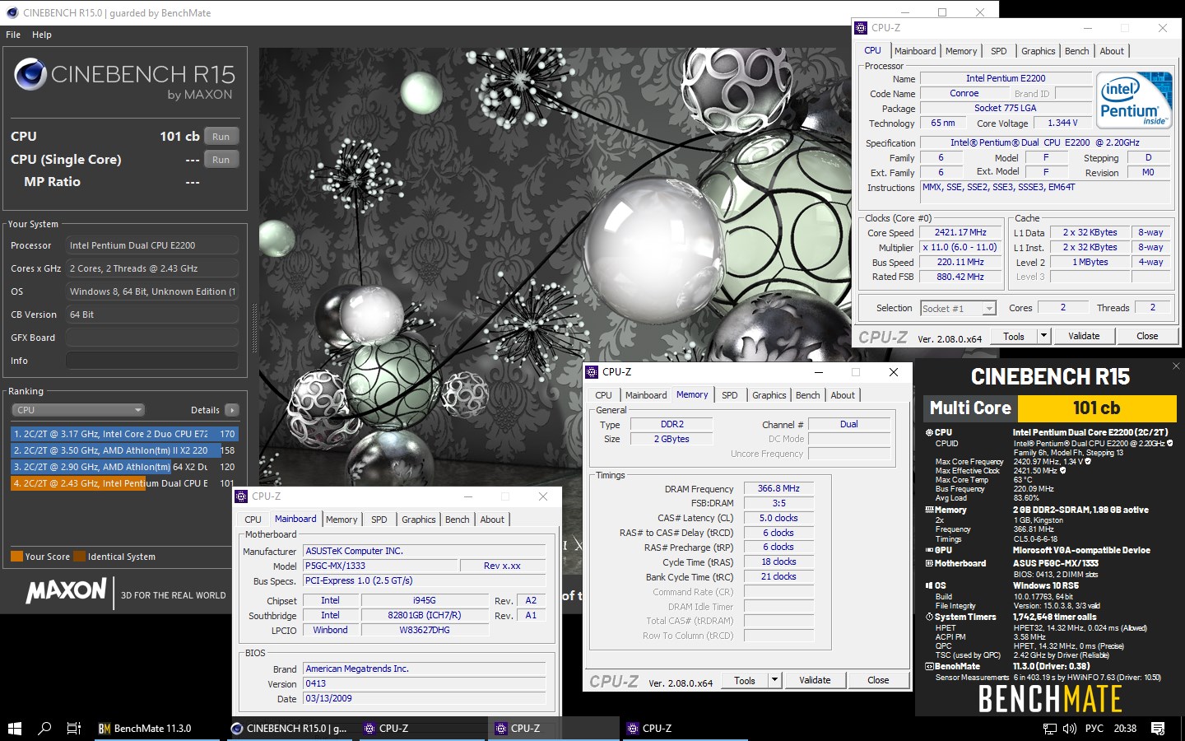Click Close button in the CPU-Z Memory window
The height and width of the screenshot is (741, 1185).
tap(878, 680)
